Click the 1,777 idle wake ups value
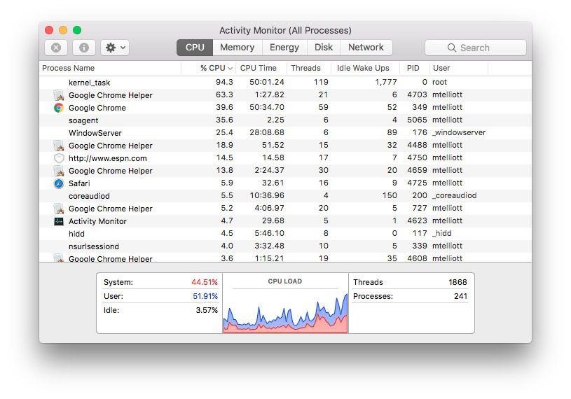 point(386,82)
